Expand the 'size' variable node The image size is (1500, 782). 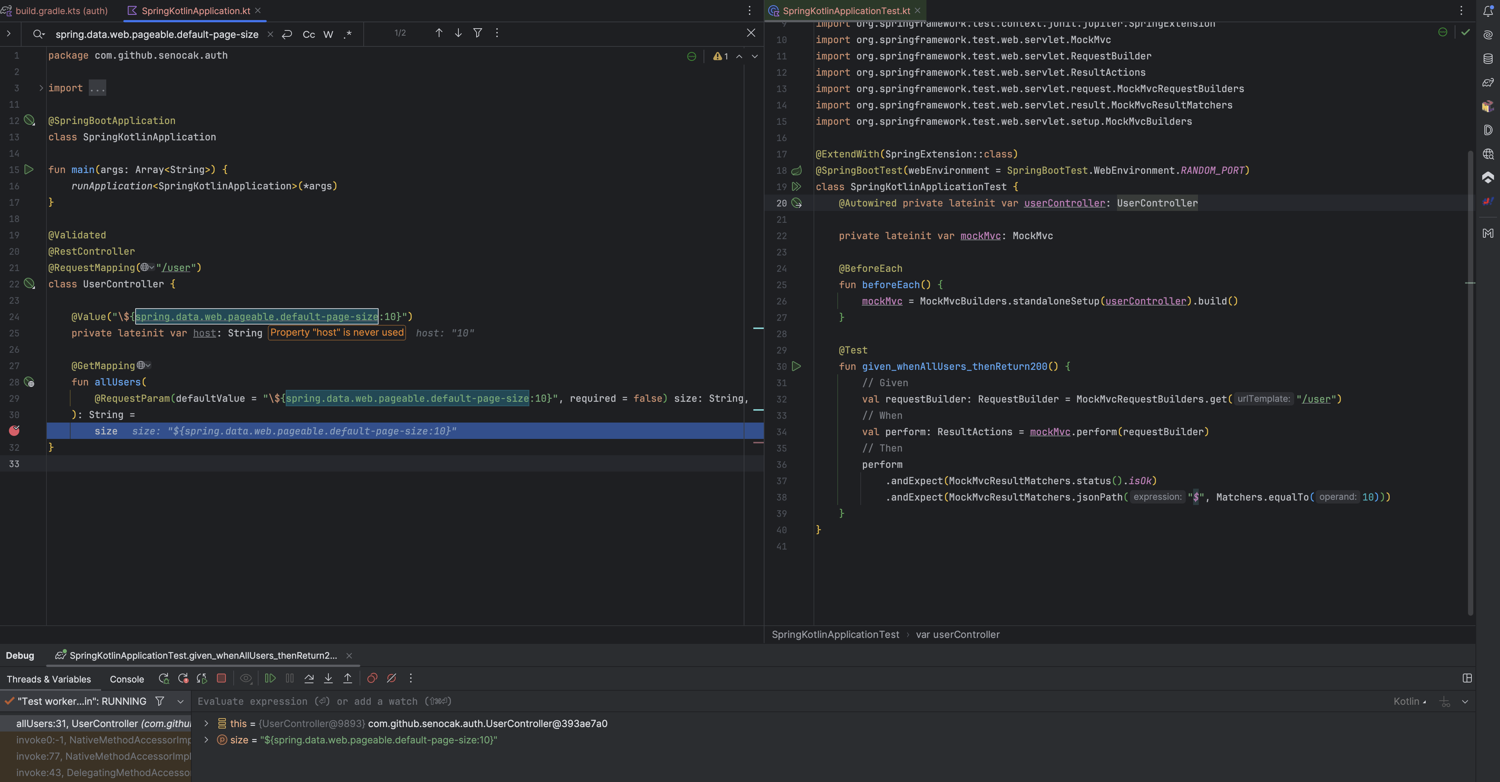point(206,740)
